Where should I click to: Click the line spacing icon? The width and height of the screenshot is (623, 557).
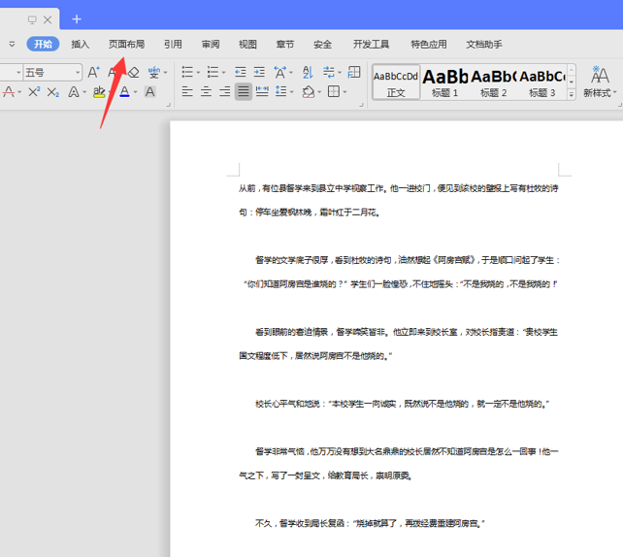280,92
